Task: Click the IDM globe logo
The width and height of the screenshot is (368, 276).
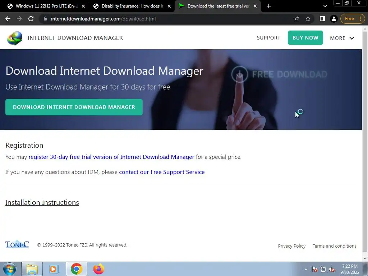Action: click(15, 38)
